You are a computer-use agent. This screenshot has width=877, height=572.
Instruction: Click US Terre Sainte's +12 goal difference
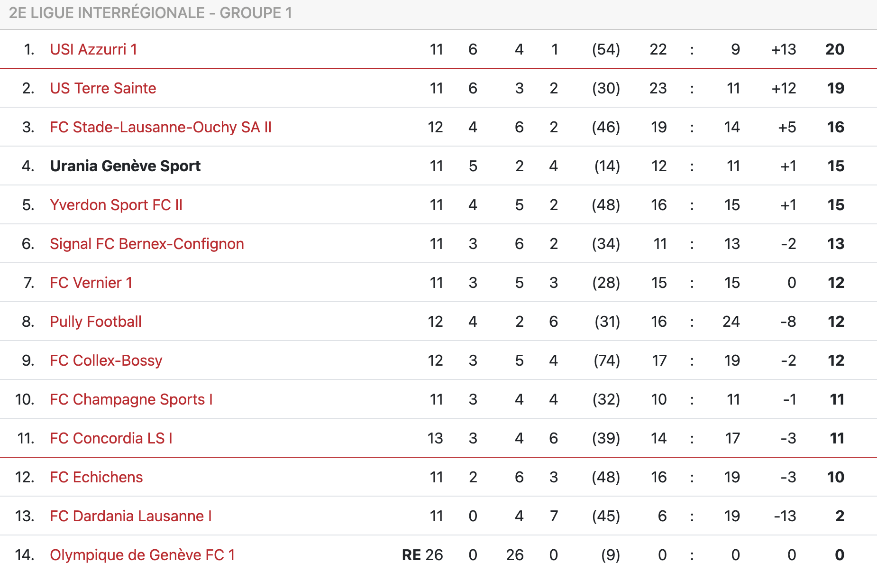[x=784, y=88]
